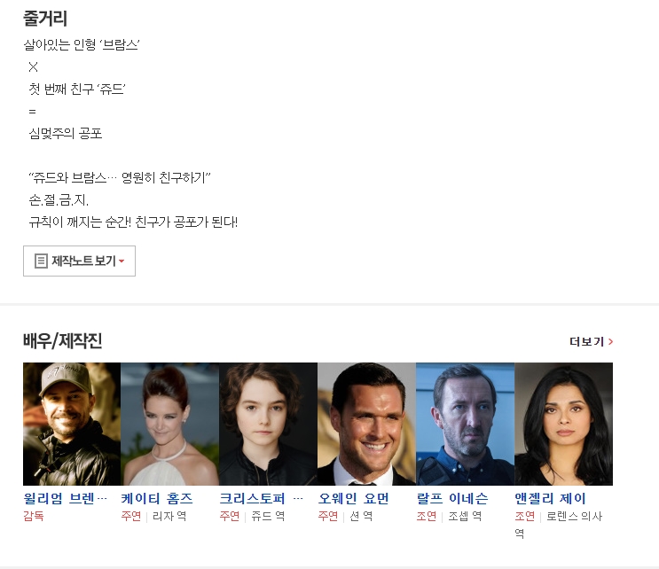The height and width of the screenshot is (569, 659).
Task: Click 앤젤리 제이 portrait thumbnail
Action: (563, 425)
